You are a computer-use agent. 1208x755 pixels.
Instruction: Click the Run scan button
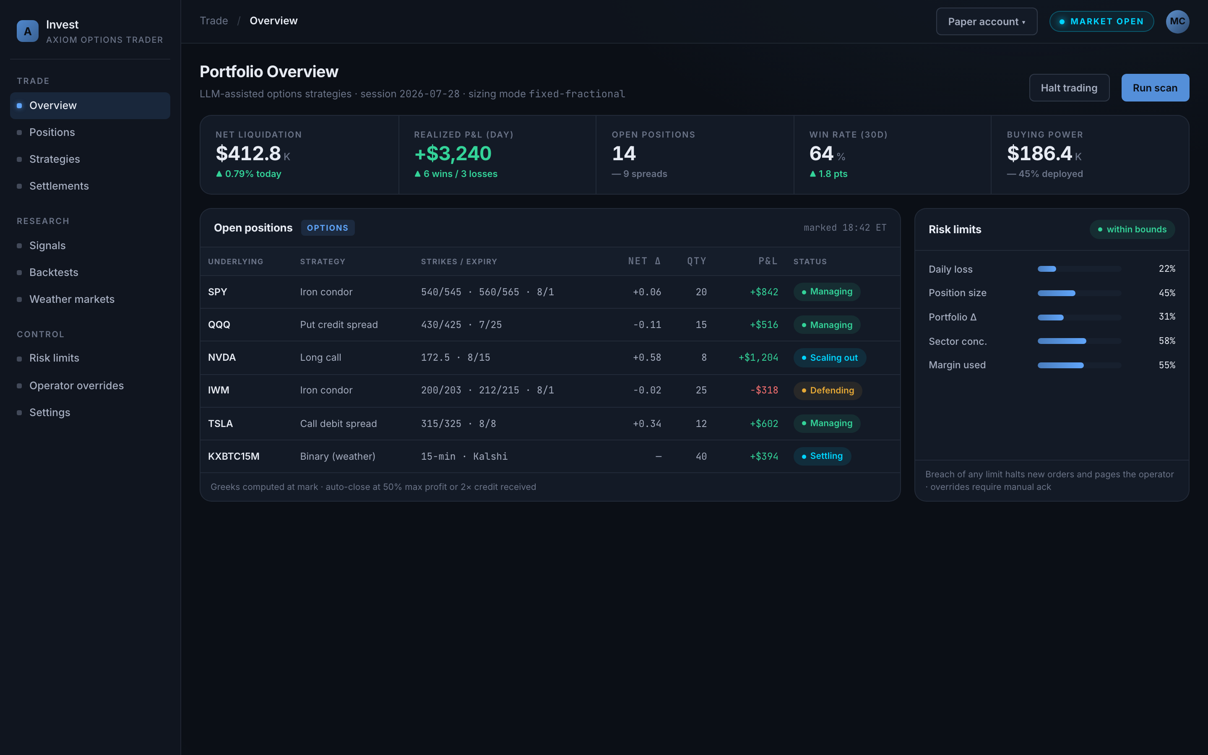point(1155,88)
